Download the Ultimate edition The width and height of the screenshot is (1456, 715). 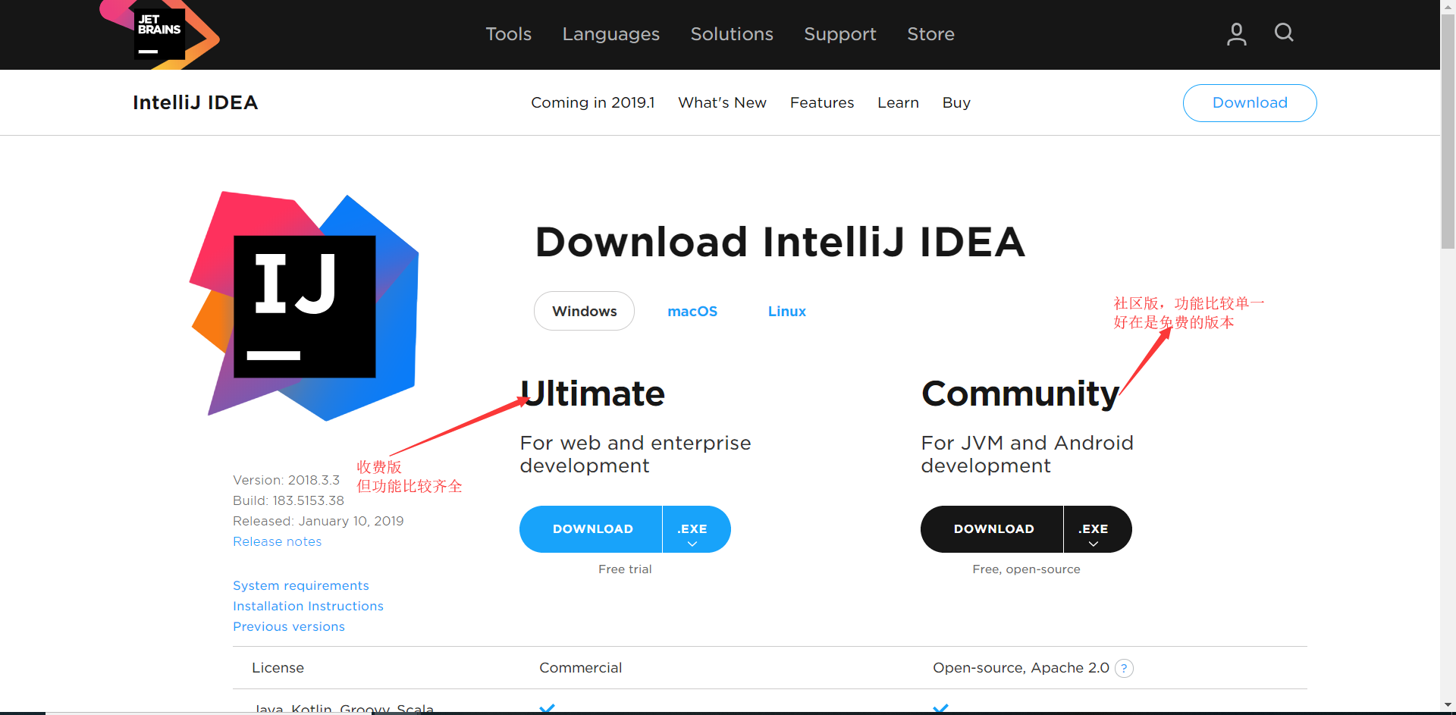click(x=591, y=529)
